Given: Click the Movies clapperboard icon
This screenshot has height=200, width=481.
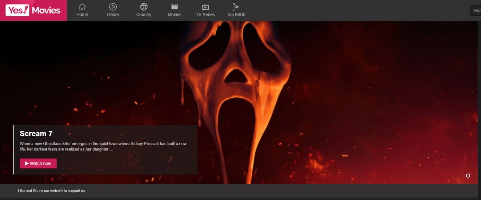Looking at the screenshot, I should pos(174,7).
